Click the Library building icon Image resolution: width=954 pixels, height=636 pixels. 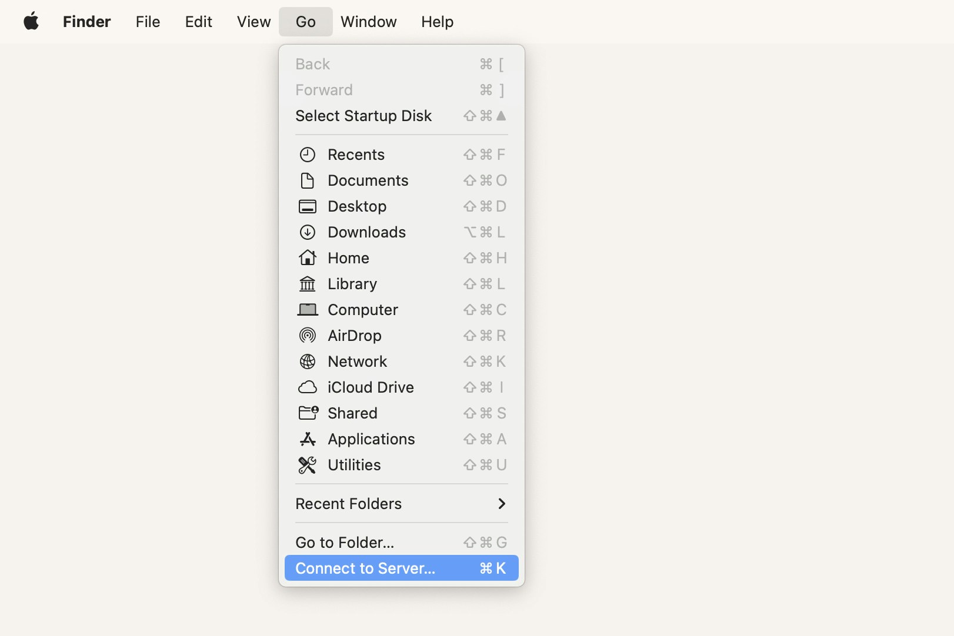(308, 284)
